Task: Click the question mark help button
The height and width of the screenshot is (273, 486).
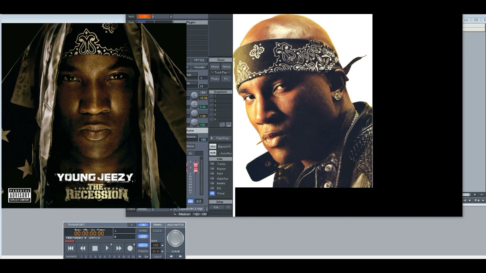Action: click(x=228, y=207)
